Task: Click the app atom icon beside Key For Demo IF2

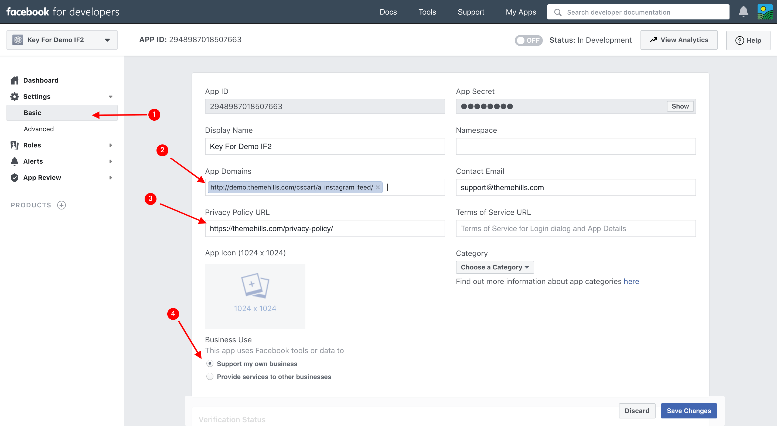Action: 18,40
